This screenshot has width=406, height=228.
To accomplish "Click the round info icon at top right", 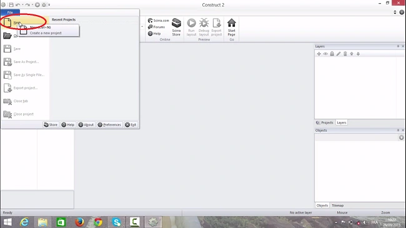I will [x=402, y=12].
